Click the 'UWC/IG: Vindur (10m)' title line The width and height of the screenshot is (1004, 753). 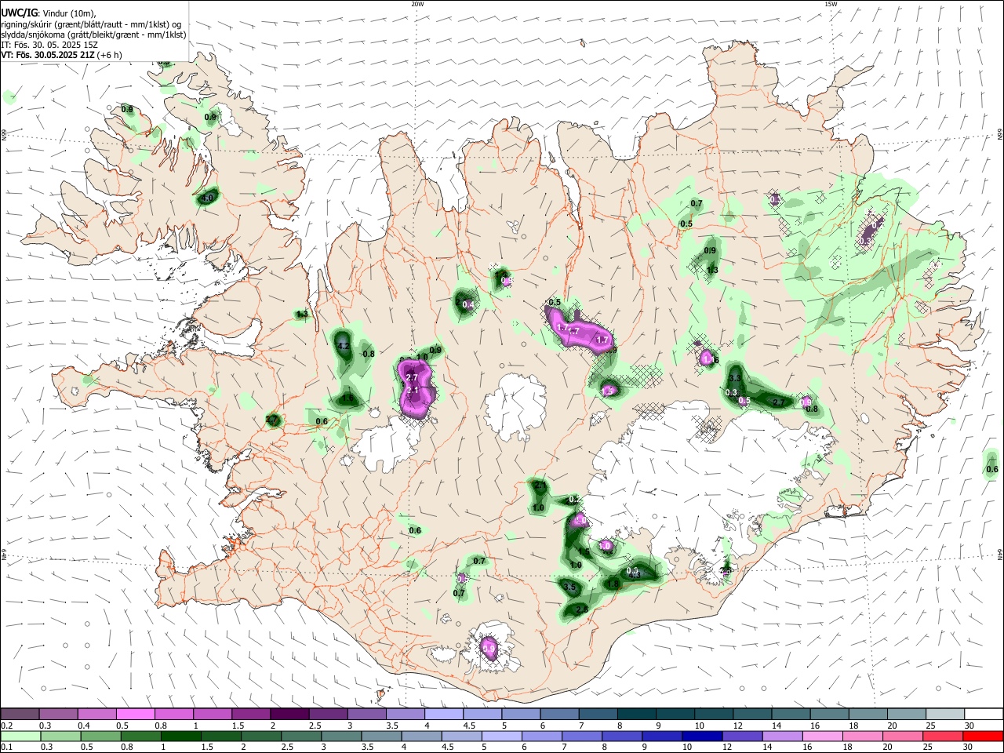tap(49, 13)
